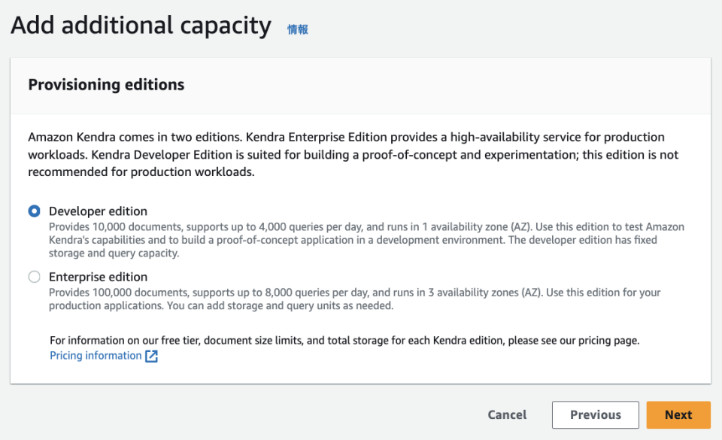This screenshot has height=440, width=722.
Task: Dismiss changes by clicking Cancel
Action: [506, 414]
